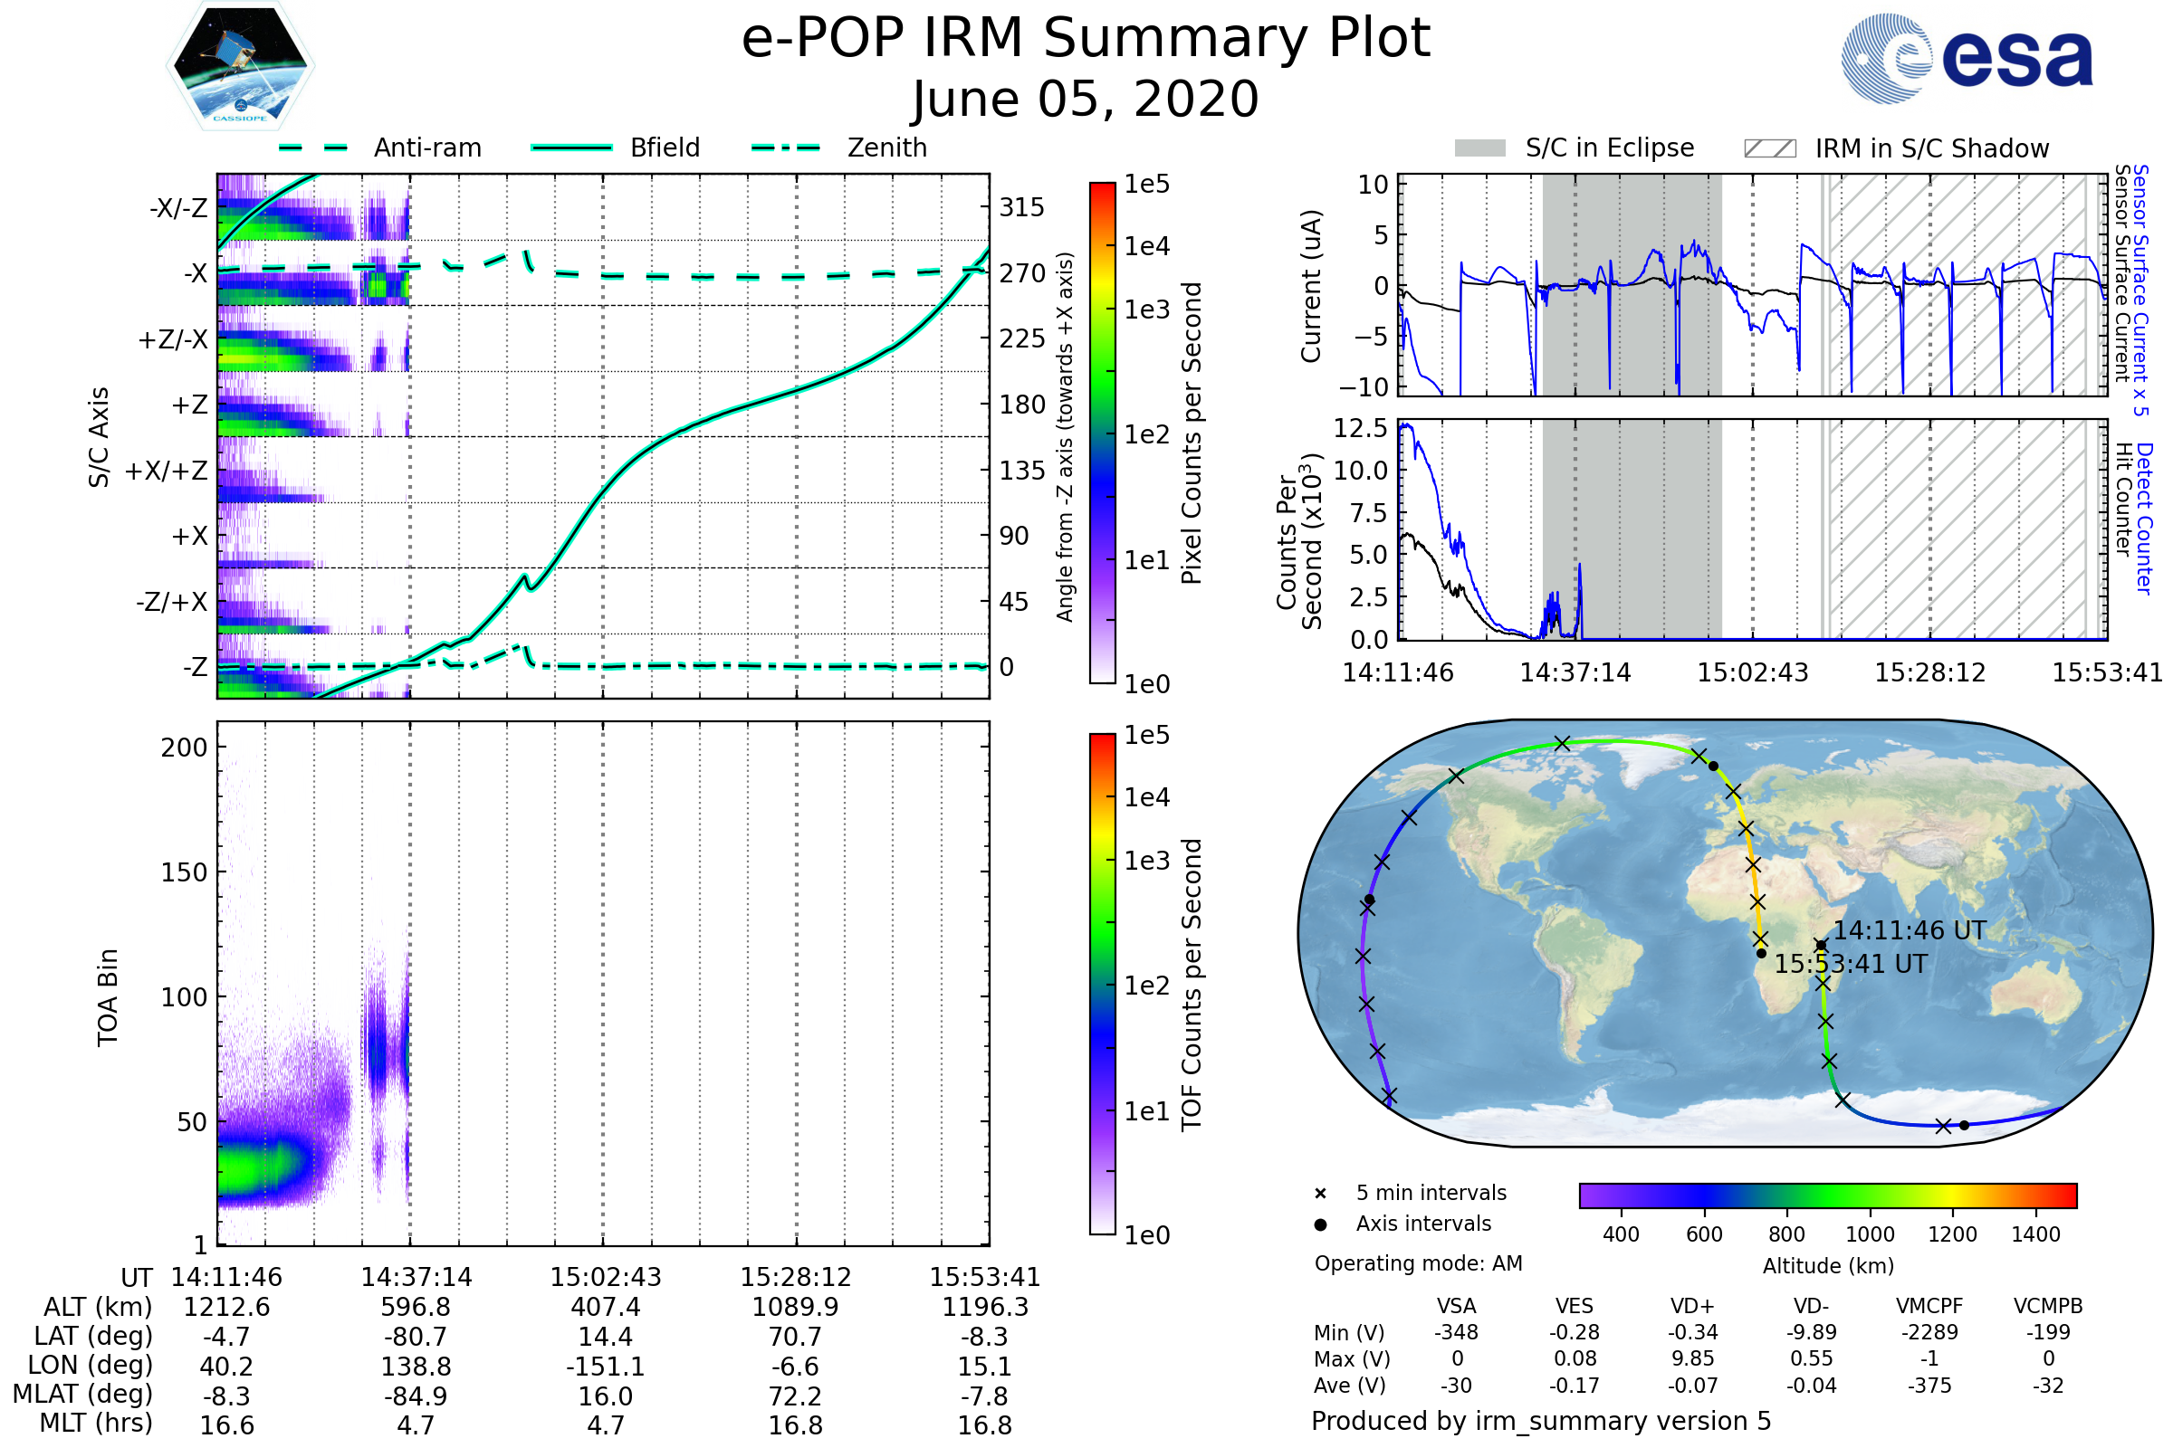The height and width of the screenshot is (1448, 2173).
Task: Click the 5 min intervals cross marker
Action: tap(1320, 1194)
